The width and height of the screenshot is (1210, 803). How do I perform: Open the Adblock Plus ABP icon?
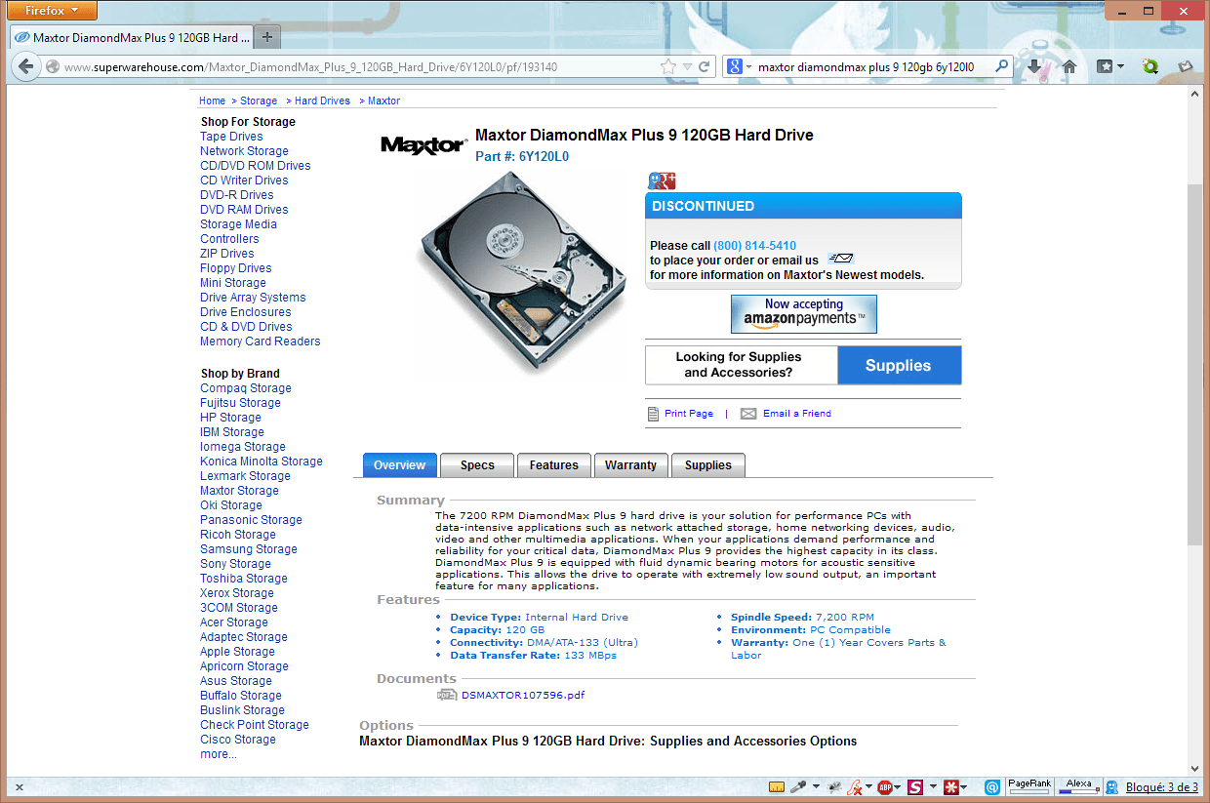[885, 786]
